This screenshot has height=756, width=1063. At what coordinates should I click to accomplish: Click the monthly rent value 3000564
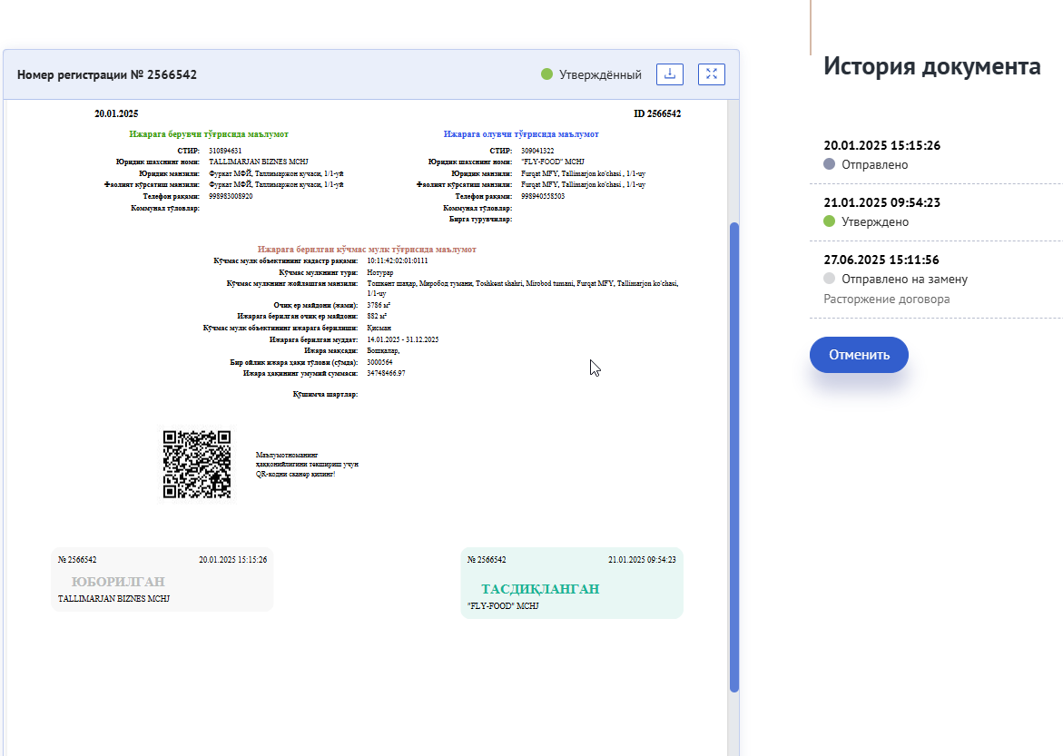pos(379,362)
